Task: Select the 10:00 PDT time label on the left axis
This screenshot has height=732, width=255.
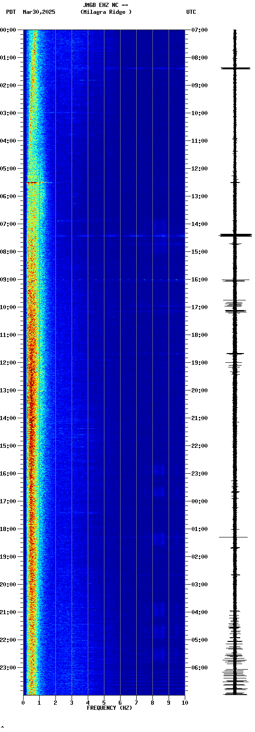Action: [x=8, y=307]
